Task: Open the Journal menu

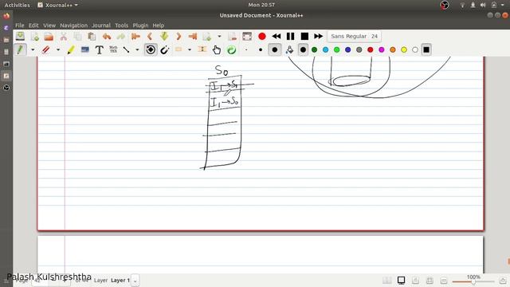Action: (x=101, y=25)
